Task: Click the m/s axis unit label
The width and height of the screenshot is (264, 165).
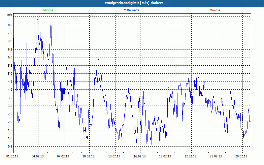Action: point(10,15)
